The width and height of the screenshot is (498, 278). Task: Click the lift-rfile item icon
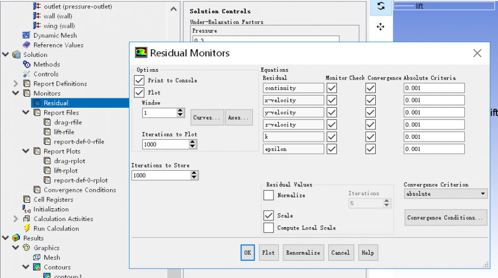coord(48,132)
